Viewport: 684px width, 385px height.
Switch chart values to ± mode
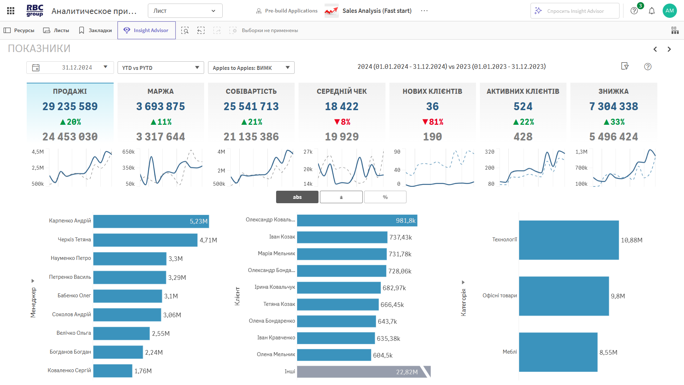pyautogui.click(x=341, y=197)
